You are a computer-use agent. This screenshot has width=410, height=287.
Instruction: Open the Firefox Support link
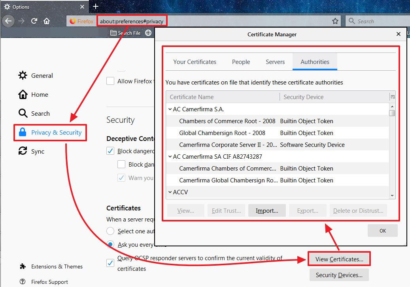[x=49, y=282]
